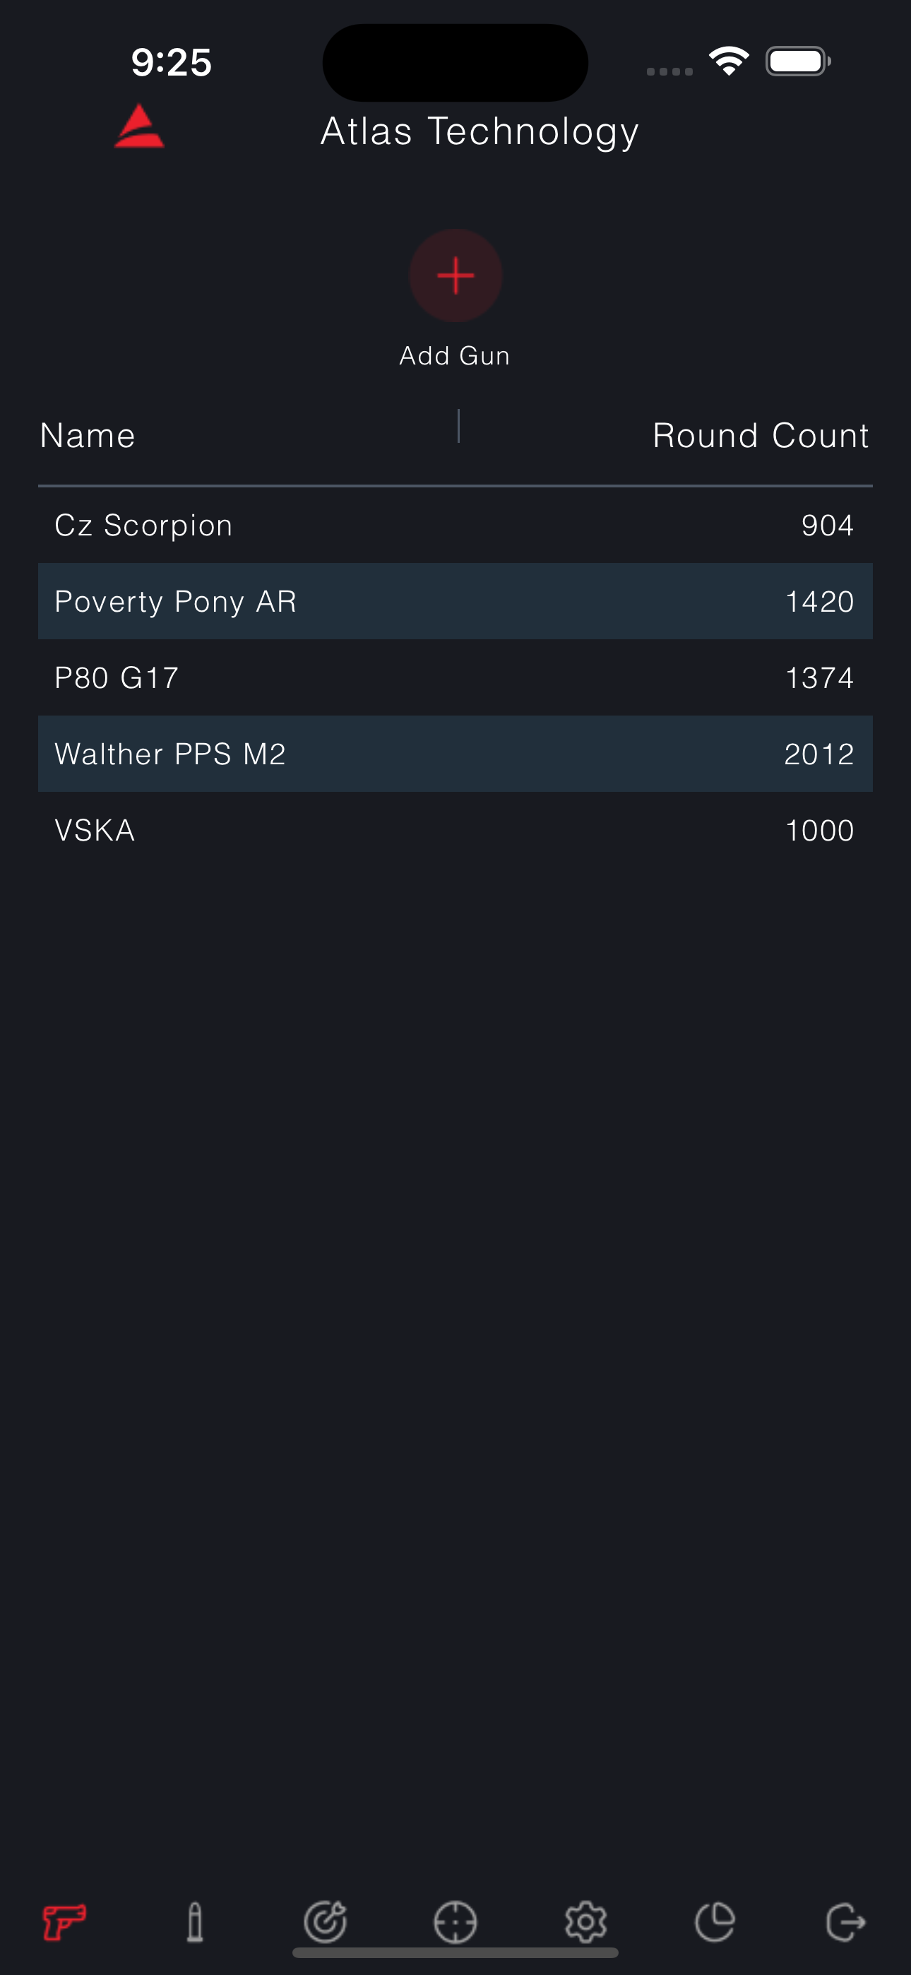
Task: Select the VSKA gun row
Action: coord(455,830)
